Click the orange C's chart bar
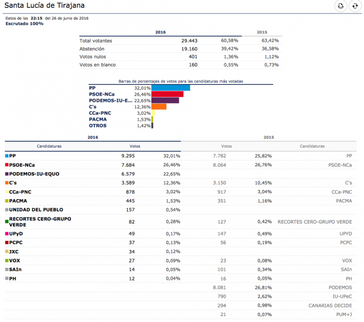This screenshot has height=322, width=364. click(x=159, y=107)
